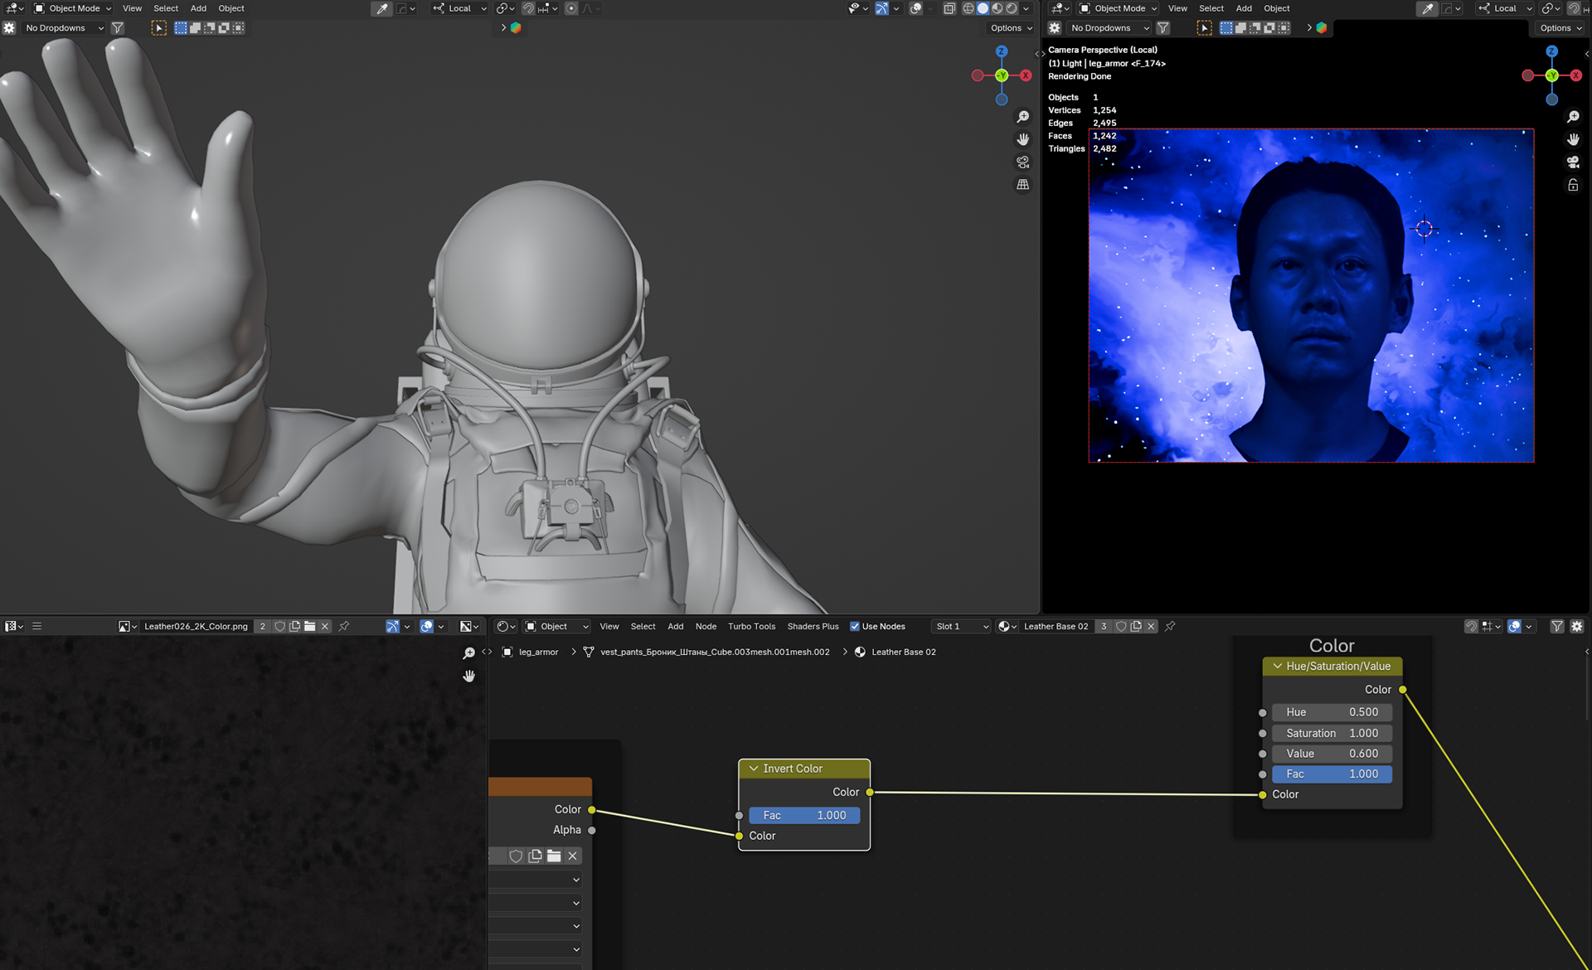The image size is (1592, 970).
Task: Click hand pan icon in left viewport
Action: [1023, 139]
